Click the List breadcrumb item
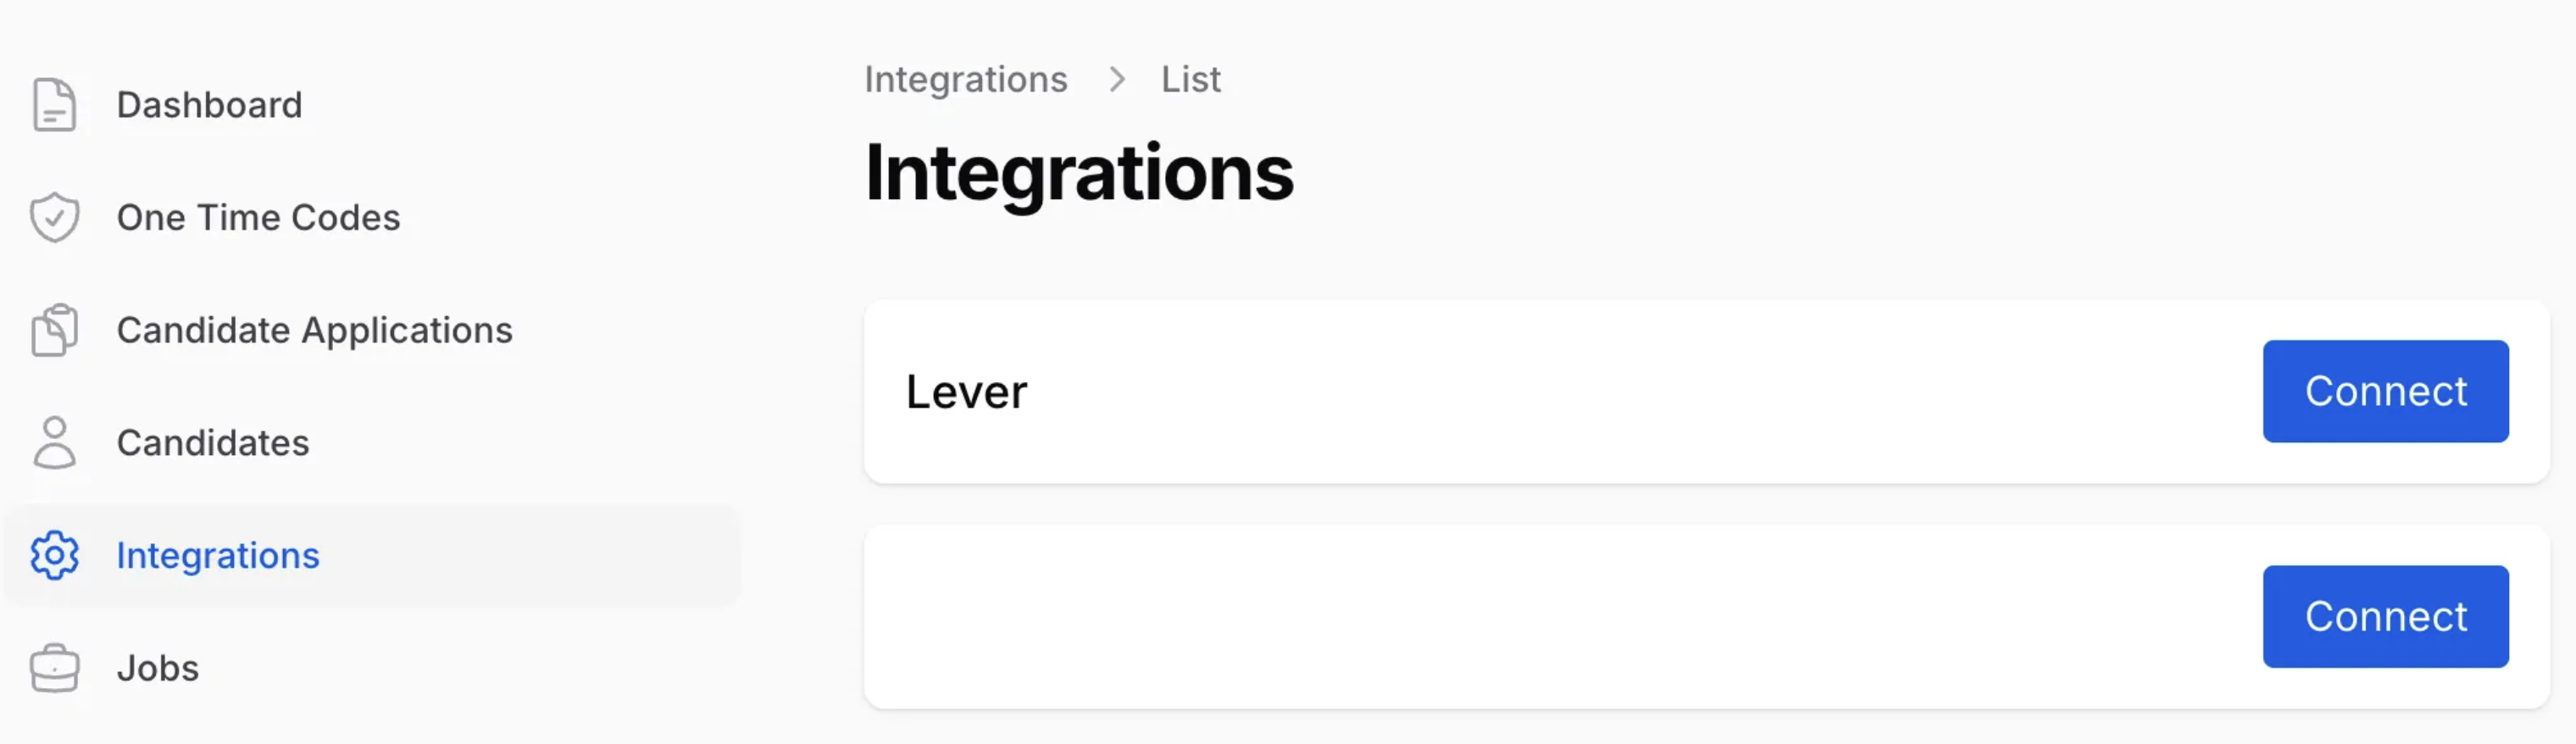Screen dimensions: 2576x744 pyautogui.click(x=1190, y=79)
